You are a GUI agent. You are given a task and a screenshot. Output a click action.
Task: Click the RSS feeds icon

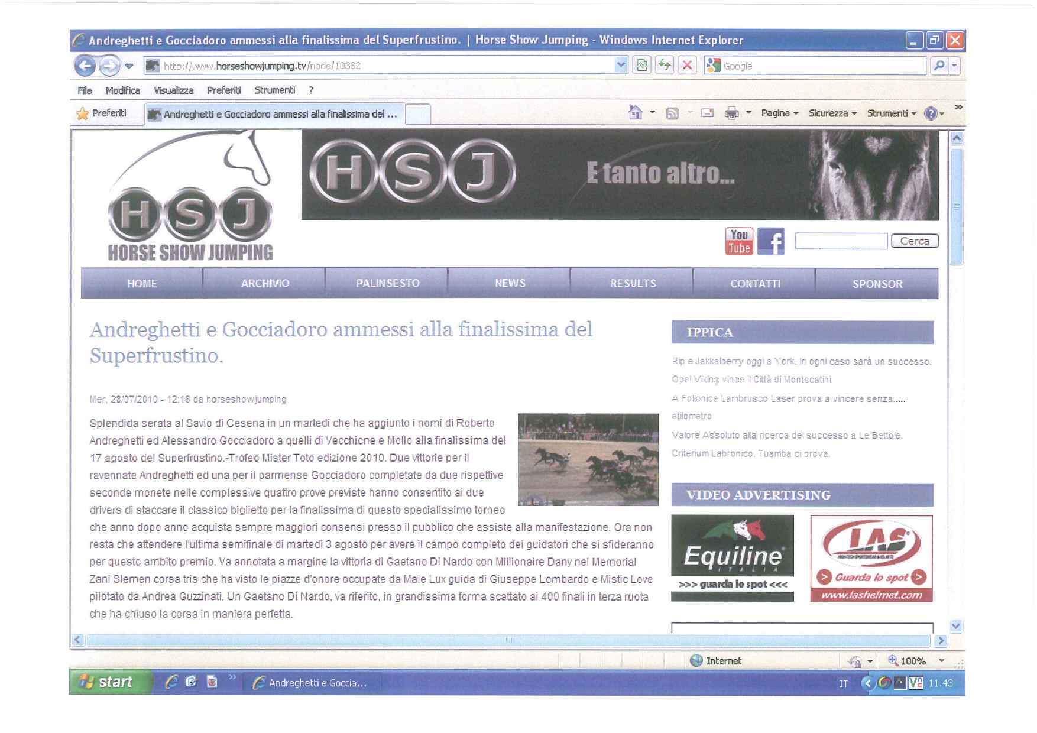672,113
